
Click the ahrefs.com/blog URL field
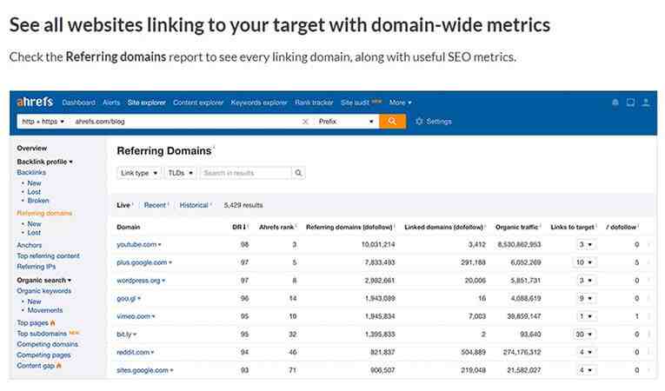(x=184, y=122)
